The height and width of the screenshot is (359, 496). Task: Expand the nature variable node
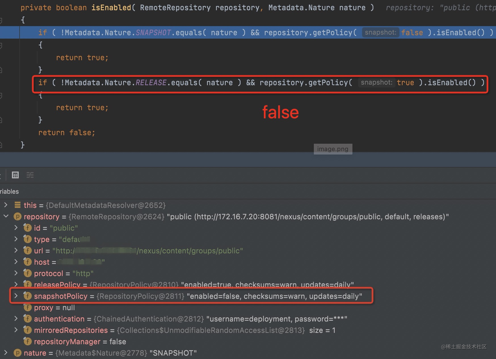tap(6, 353)
